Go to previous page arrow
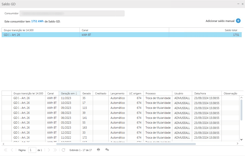 tap(12, 150)
